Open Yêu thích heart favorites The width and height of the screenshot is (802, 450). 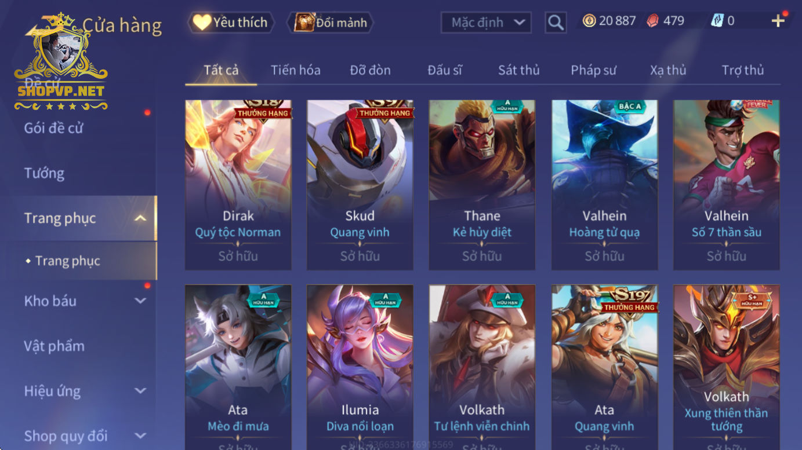(231, 23)
